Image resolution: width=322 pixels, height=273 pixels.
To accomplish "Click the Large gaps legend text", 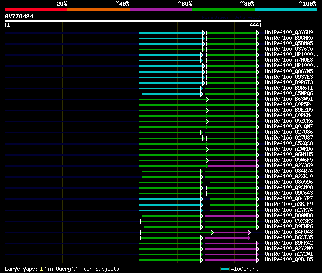I will pyautogui.click(x=62, y=269).
